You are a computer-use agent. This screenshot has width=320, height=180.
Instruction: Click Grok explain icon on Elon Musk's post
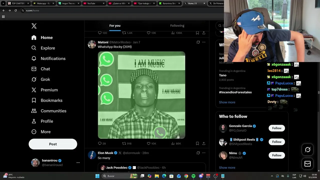[198, 153]
